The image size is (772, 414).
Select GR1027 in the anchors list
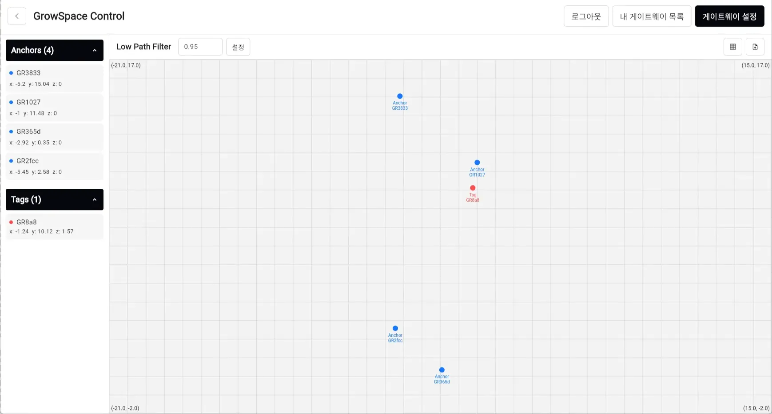coord(54,107)
